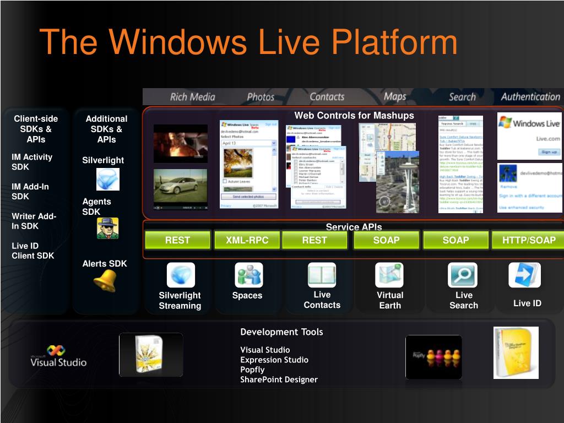The width and height of the screenshot is (564, 423).
Task: Click Expression Studio in the tools list
Action: point(274,360)
